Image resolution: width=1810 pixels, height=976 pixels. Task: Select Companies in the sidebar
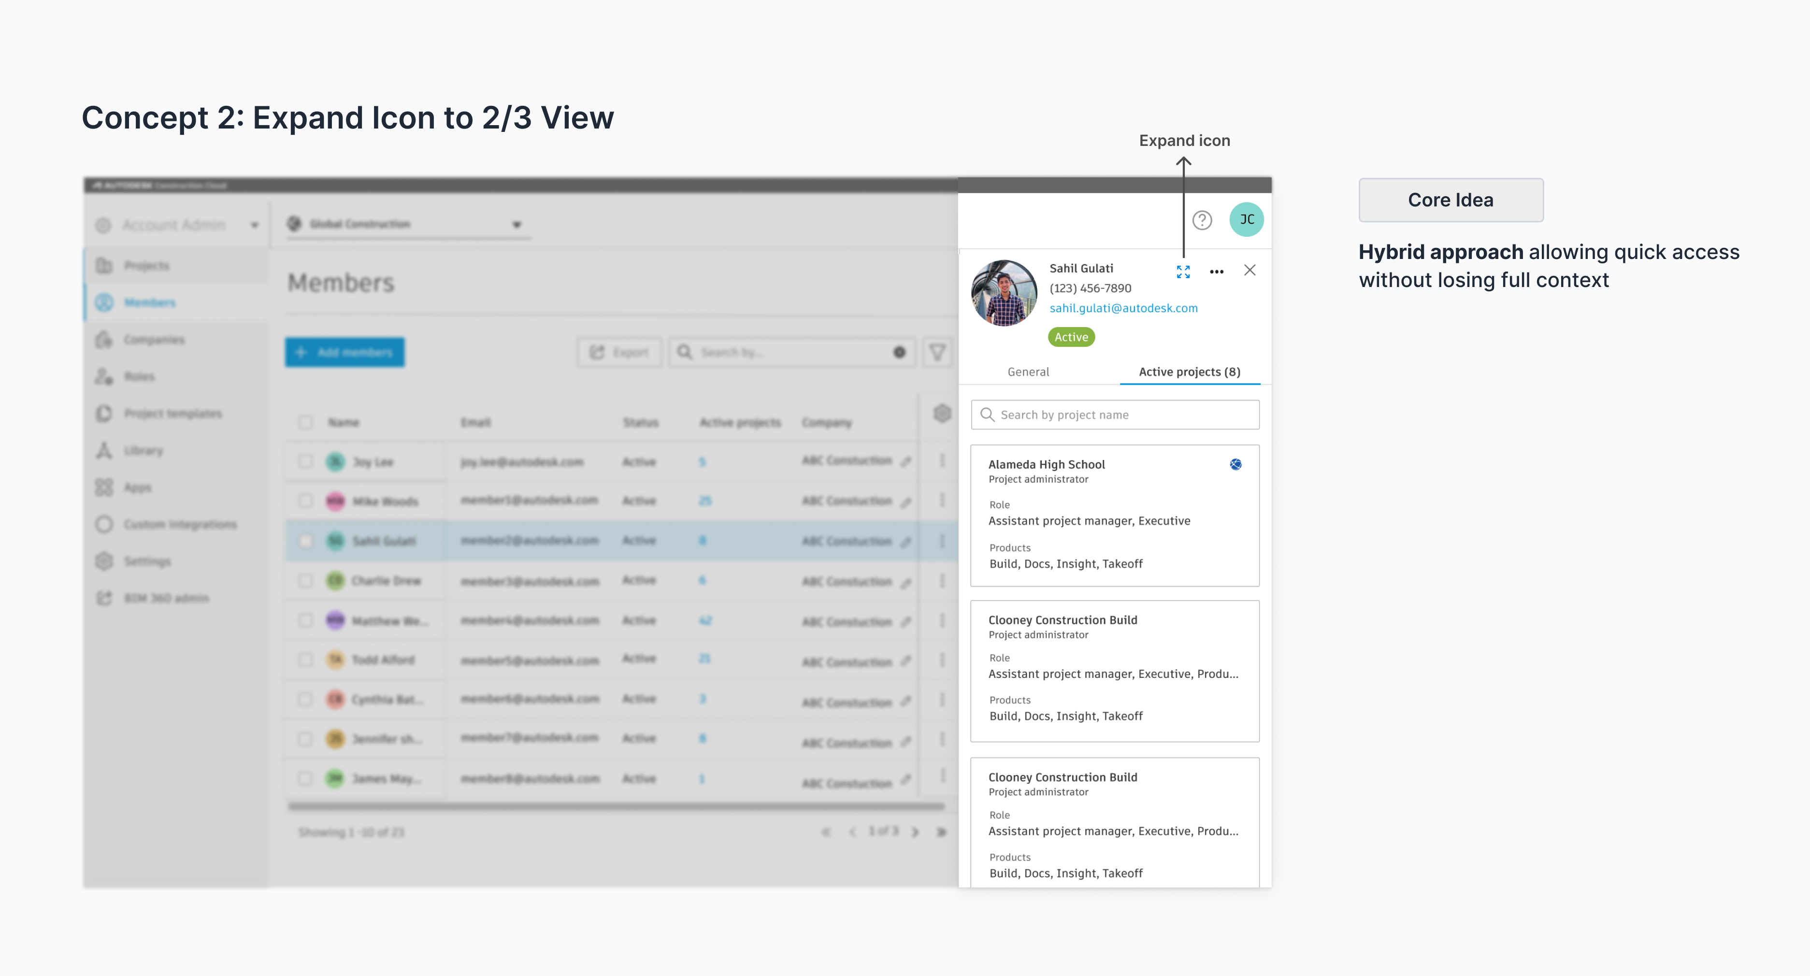point(176,339)
